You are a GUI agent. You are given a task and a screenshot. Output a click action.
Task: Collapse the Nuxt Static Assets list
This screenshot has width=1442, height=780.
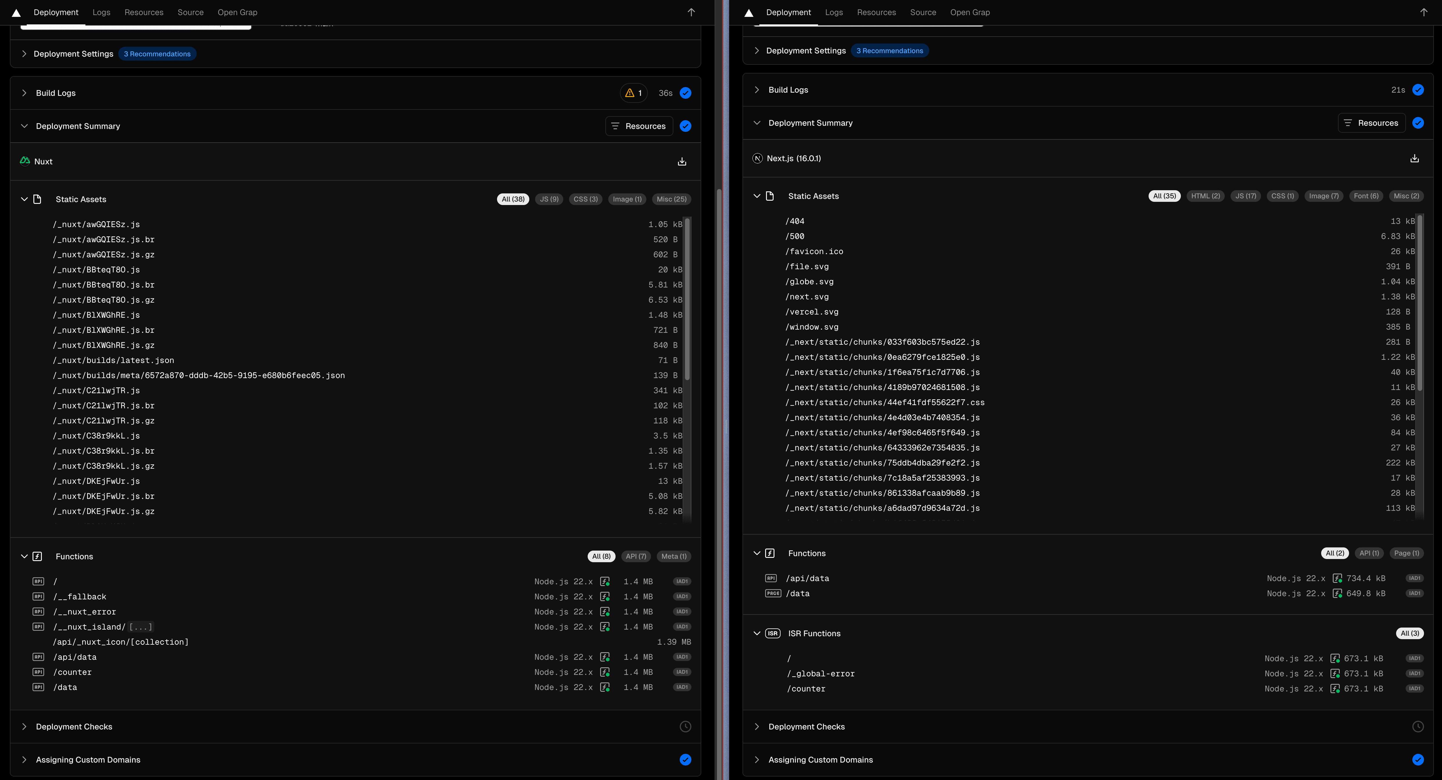coord(24,199)
